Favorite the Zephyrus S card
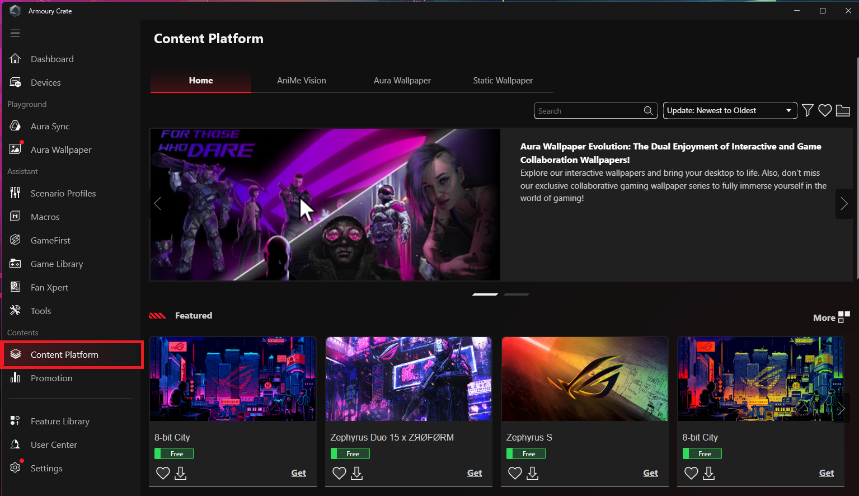 [x=515, y=473]
